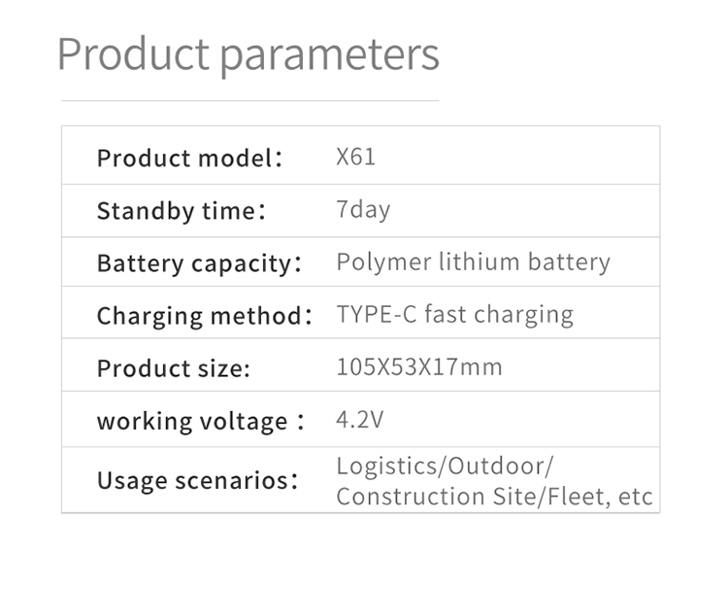The width and height of the screenshot is (728, 589).
Task: Select the "Standby time:" label
Action: click(x=181, y=211)
